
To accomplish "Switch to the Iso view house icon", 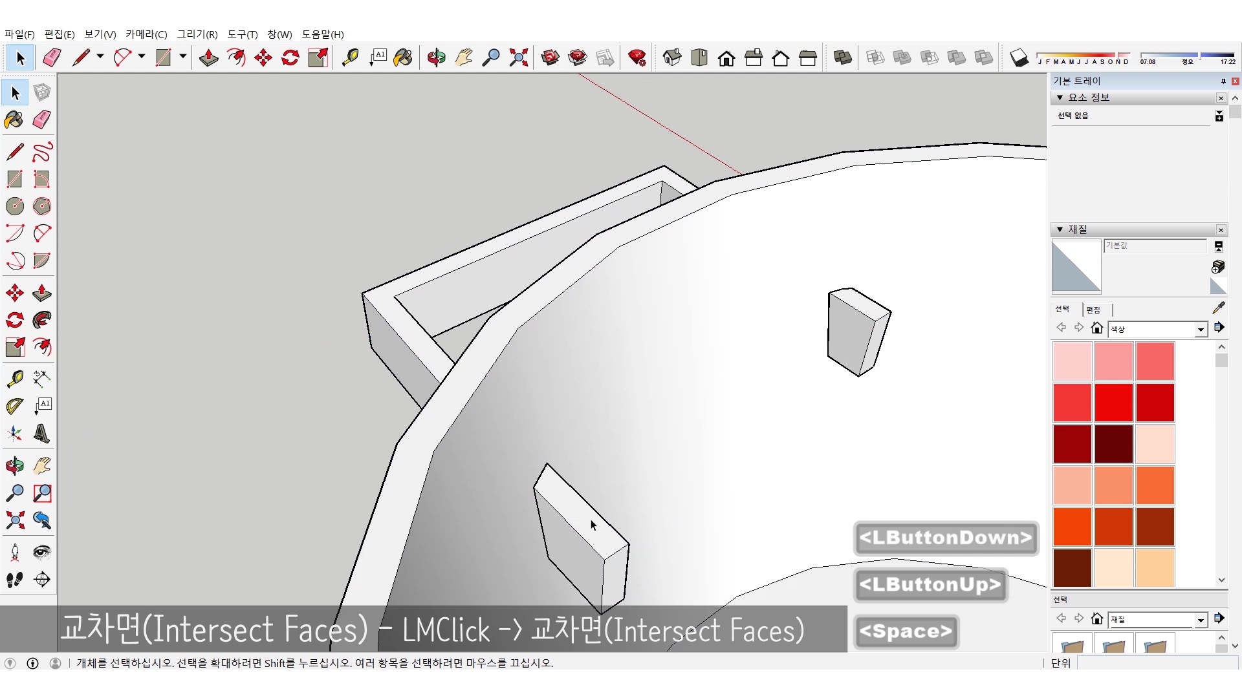I will tap(672, 58).
